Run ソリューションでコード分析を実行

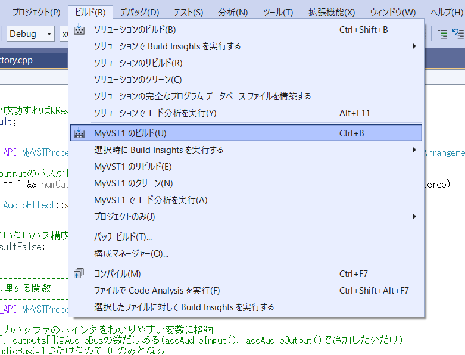(155, 113)
